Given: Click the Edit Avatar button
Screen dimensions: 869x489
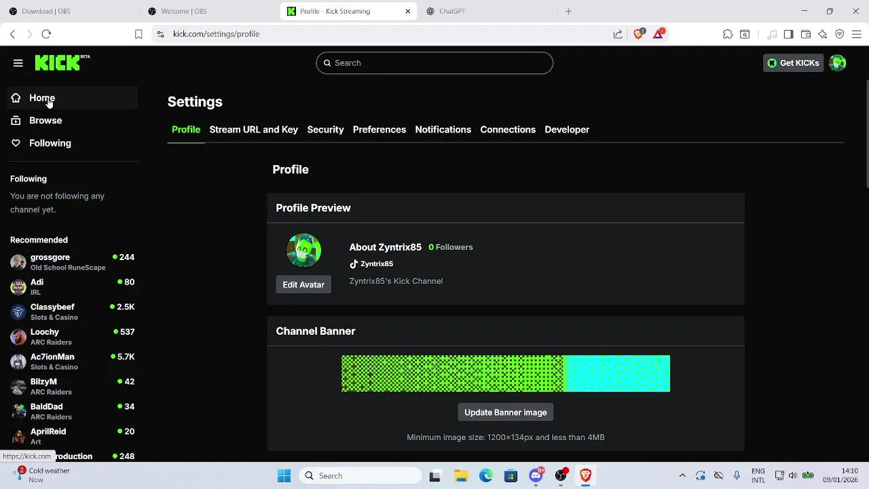Looking at the screenshot, I should coord(303,285).
